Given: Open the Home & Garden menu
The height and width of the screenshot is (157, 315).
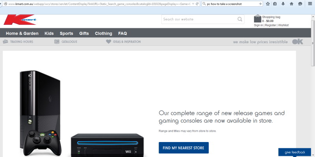Looking at the screenshot, I should tap(22, 33).
